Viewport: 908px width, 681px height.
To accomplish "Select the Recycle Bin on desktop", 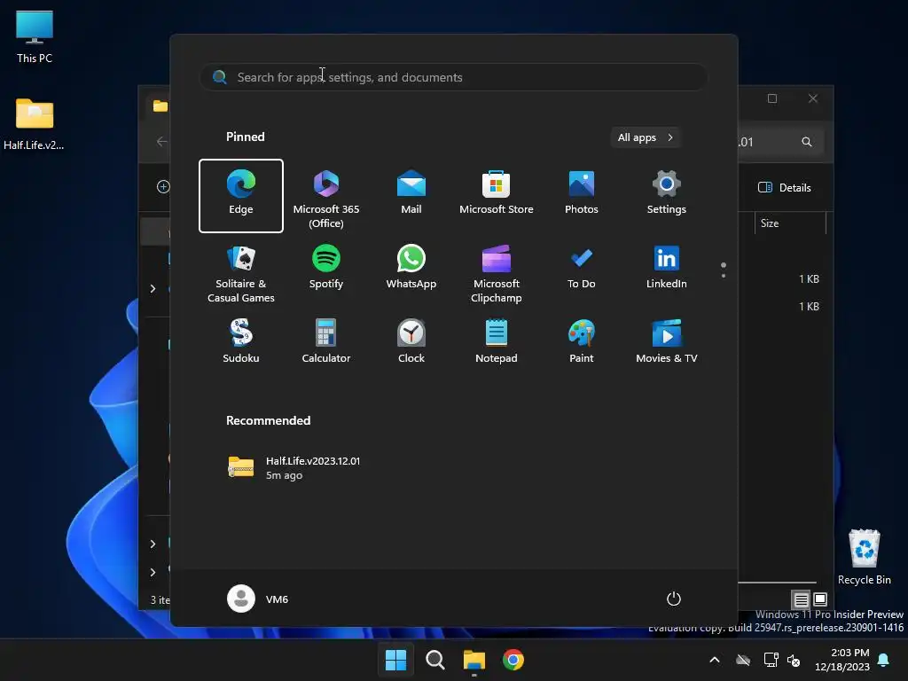I will [x=864, y=557].
